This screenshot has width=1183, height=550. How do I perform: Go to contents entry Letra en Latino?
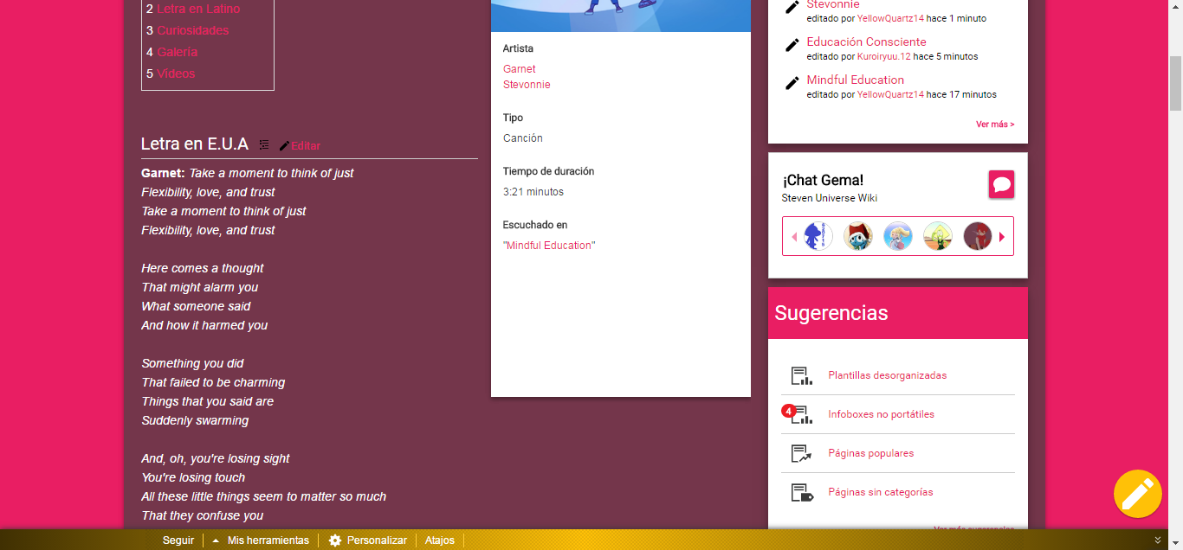pos(198,9)
